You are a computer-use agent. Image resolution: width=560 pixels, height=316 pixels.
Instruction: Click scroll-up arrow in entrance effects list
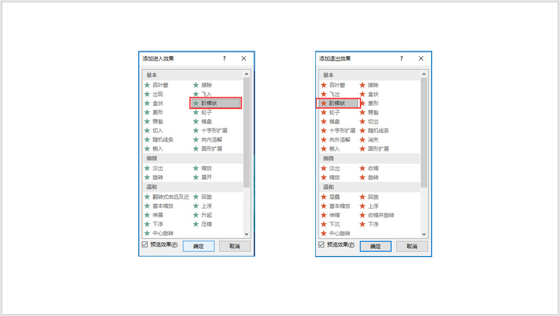[246, 74]
